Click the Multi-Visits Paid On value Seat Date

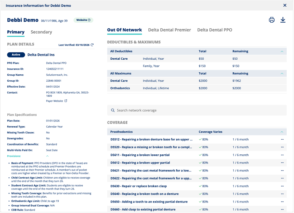click(52, 150)
